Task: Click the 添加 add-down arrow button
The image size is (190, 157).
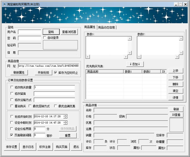Action: (x=135, y=64)
